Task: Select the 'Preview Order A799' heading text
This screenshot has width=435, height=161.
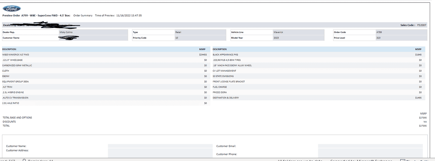Action: 17,15
